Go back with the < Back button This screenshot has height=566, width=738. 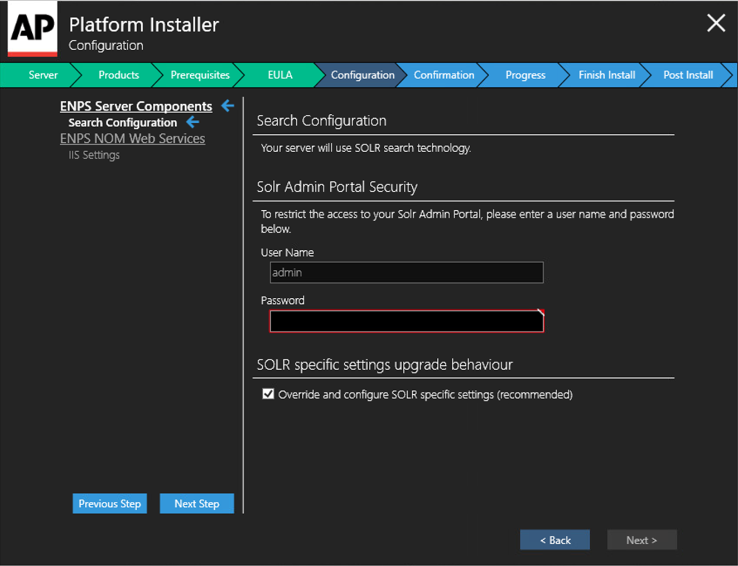coord(555,540)
